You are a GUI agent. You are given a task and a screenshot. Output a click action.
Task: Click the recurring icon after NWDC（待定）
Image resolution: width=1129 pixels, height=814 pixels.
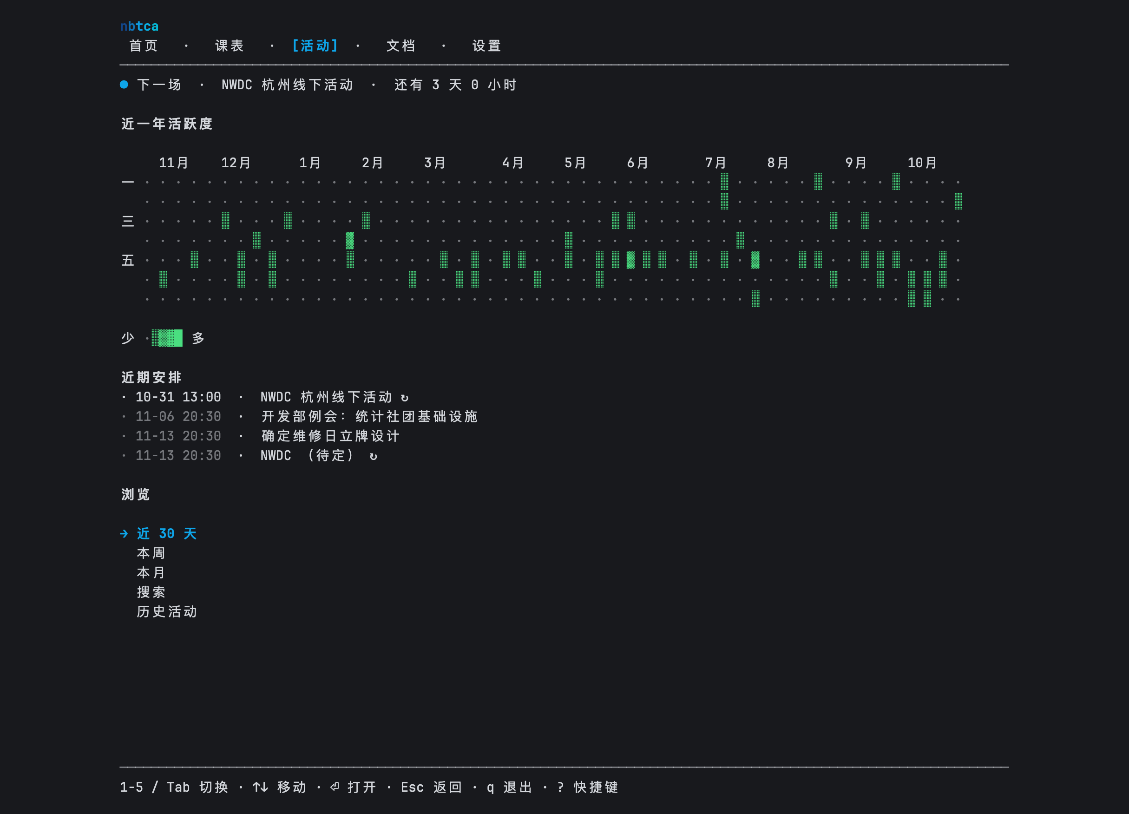(x=374, y=456)
